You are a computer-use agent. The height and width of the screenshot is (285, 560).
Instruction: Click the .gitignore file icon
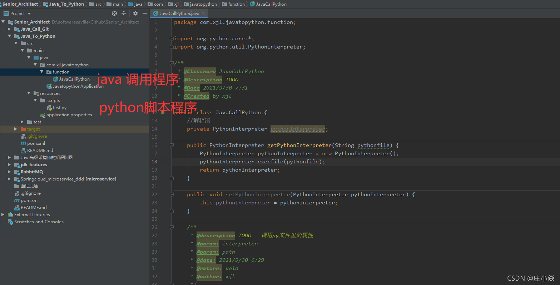tap(24, 136)
